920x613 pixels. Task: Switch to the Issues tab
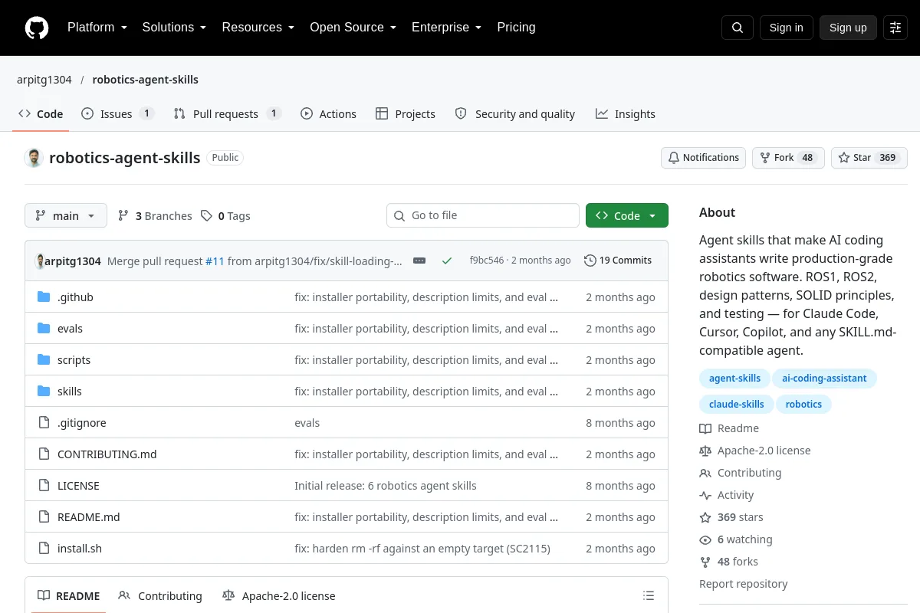[117, 113]
